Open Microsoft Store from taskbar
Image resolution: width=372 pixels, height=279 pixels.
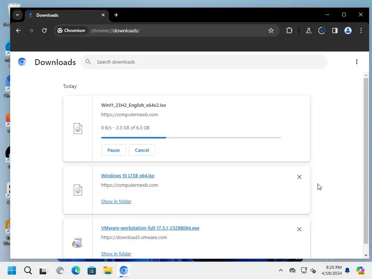coord(92,270)
